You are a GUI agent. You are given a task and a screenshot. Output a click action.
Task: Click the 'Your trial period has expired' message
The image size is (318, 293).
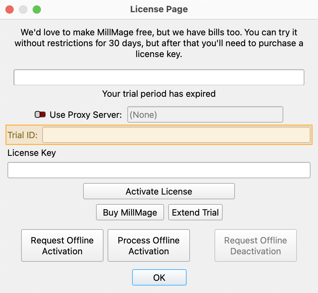(x=159, y=94)
